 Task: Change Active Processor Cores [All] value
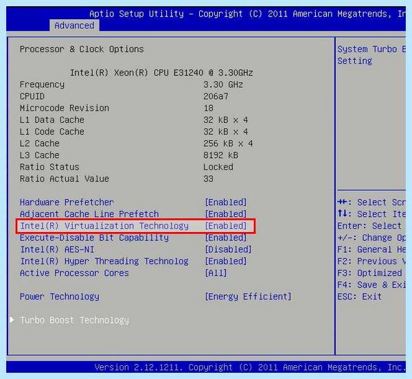pos(216,273)
